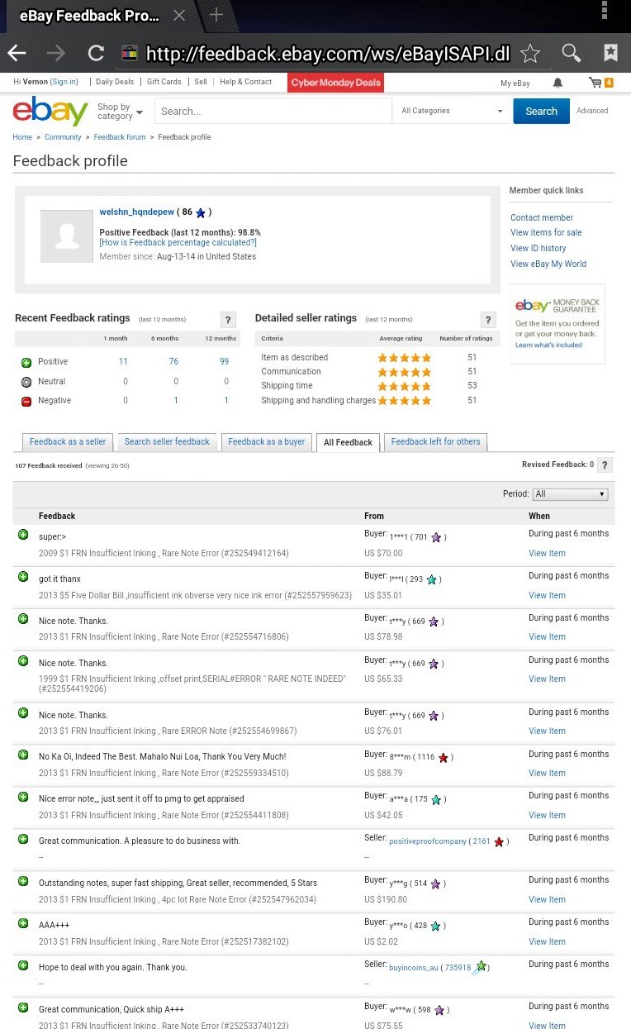Switch to Feedback left for others tab
Image resolution: width=631 pixels, height=1029 pixels.
coord(435,442)
